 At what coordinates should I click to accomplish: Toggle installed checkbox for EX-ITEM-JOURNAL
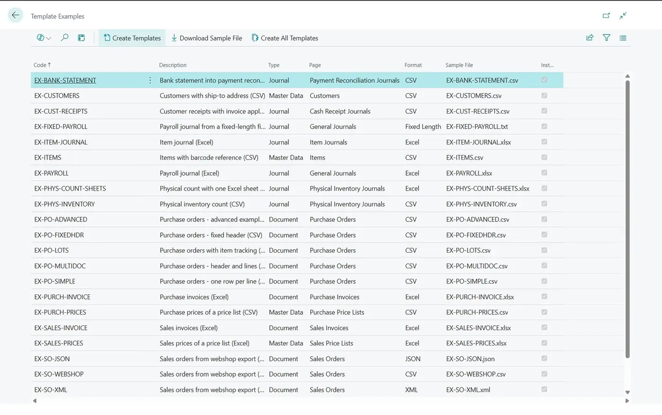(x=544, y=142)
